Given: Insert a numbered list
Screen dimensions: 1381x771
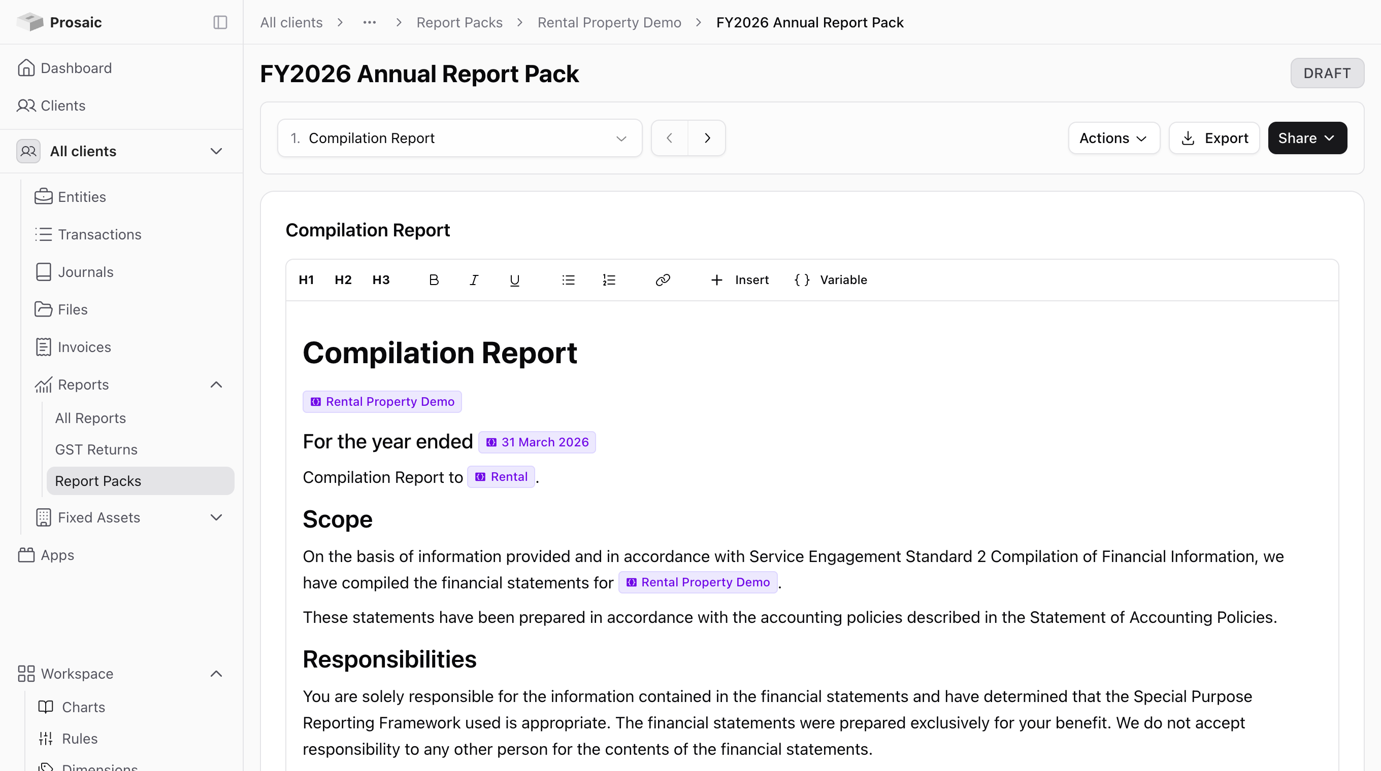Looking at the screenshot, I should (609, 280).
